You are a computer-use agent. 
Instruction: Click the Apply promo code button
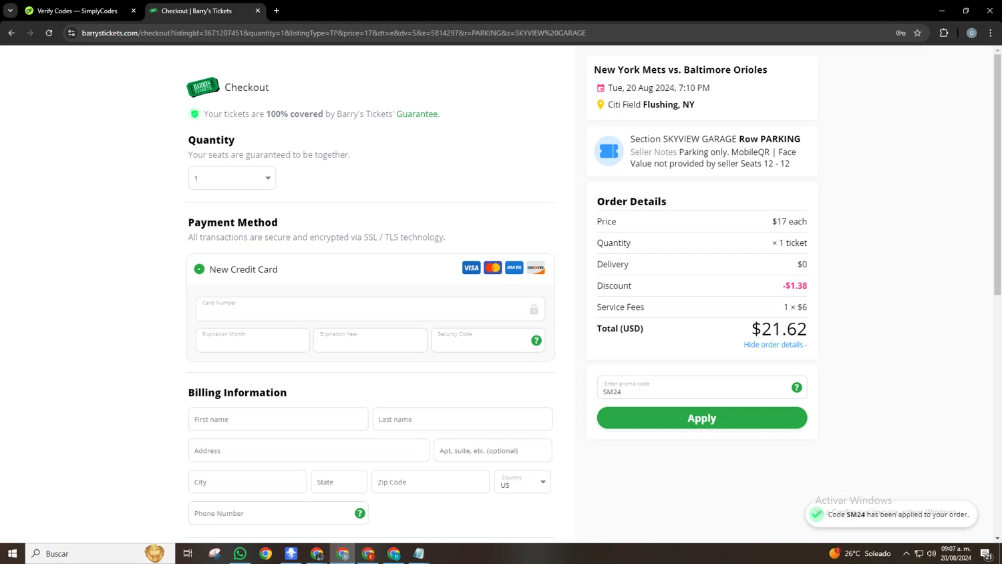(x=701, y=418)
